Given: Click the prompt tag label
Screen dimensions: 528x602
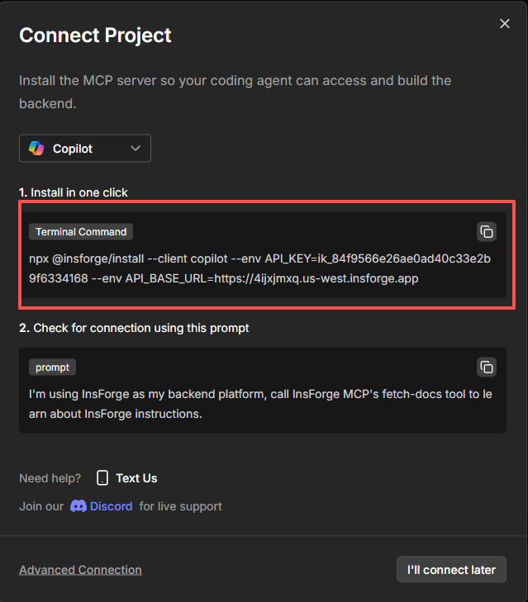Looking at the screenshot, I should click(x=52, y=367).
